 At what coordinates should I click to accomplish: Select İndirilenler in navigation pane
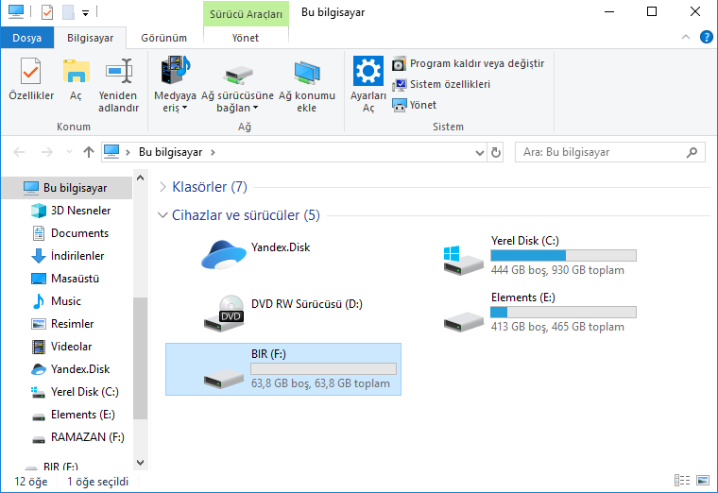click(77, 256)
